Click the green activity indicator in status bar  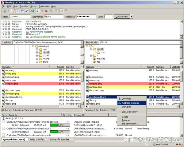177,144
